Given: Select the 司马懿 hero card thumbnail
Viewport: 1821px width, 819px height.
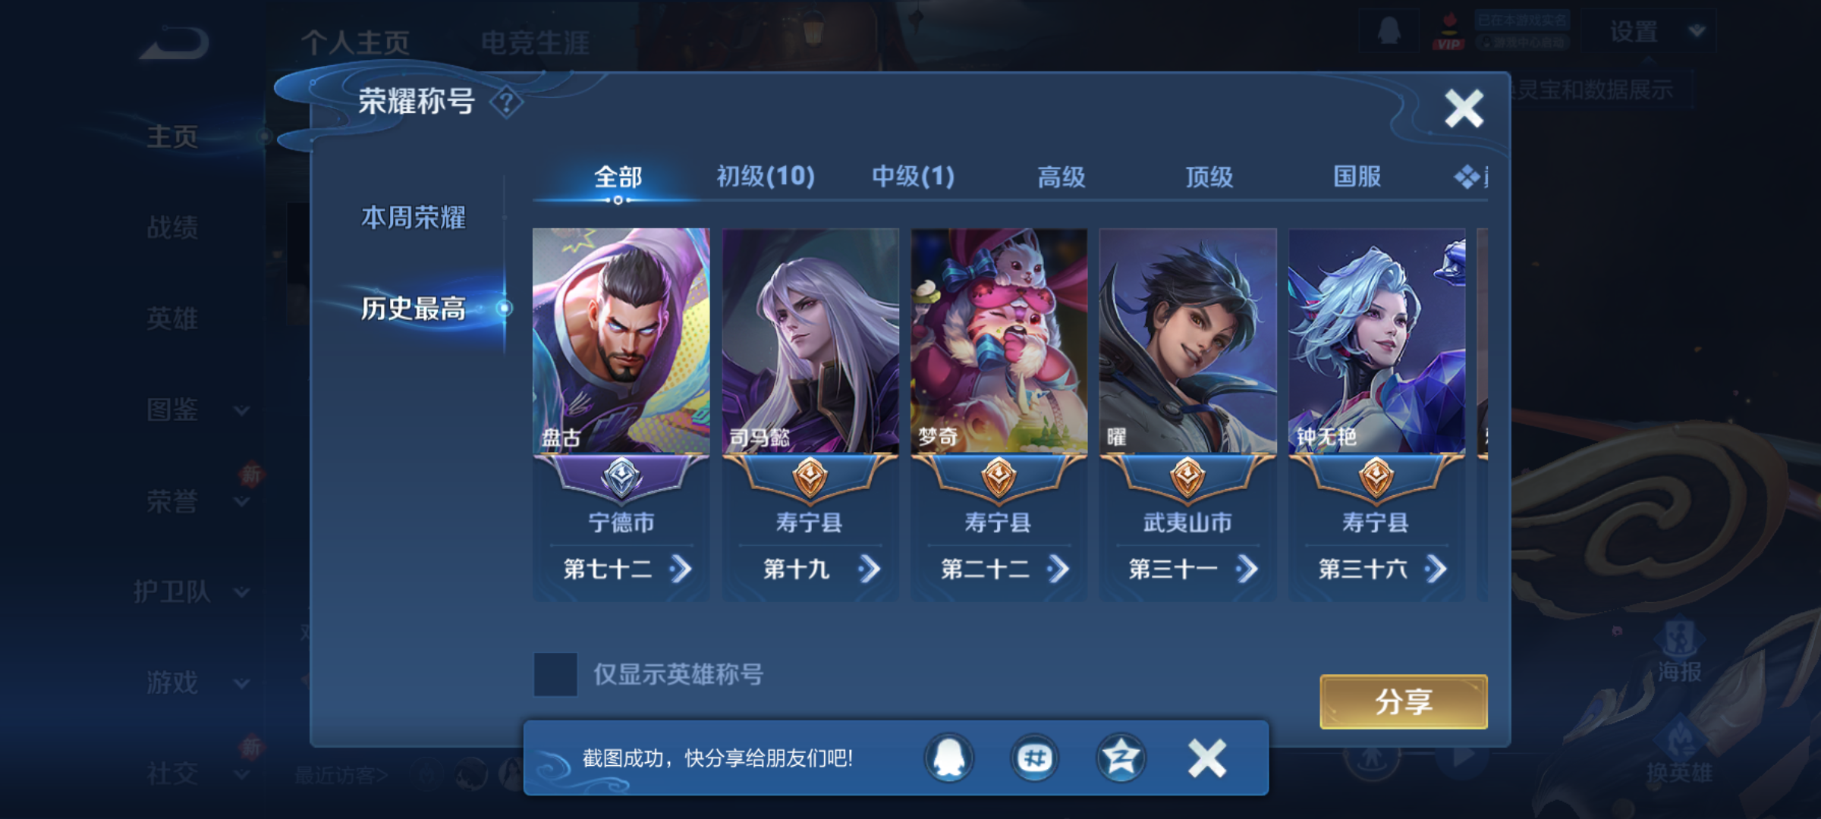Looking at the screenshot, I should (x=810, y=341).
